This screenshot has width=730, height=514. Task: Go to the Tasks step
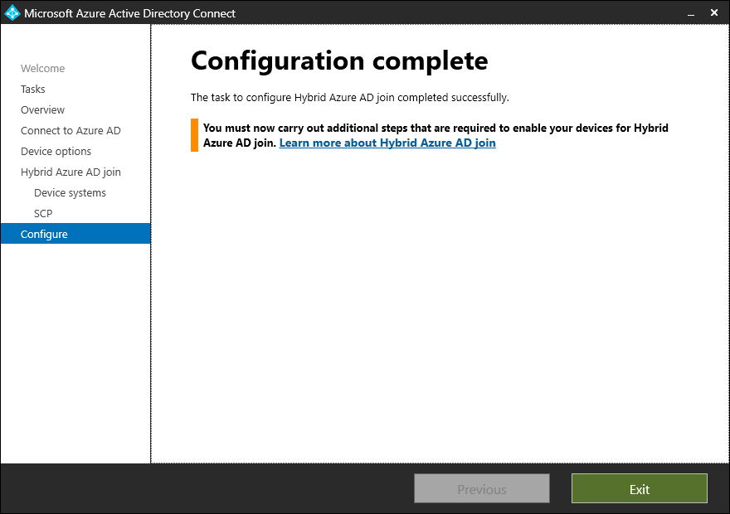coord(33,89)
